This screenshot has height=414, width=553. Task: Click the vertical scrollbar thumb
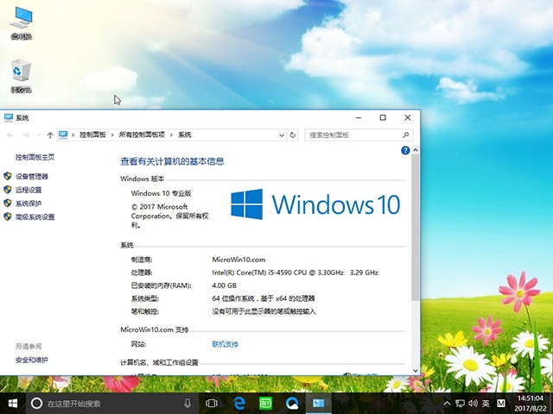[x=416, y=227]
